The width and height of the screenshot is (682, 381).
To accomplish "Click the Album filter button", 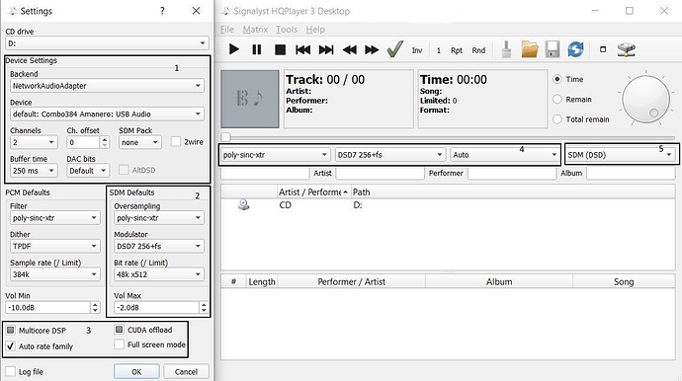I will (571, 173).
